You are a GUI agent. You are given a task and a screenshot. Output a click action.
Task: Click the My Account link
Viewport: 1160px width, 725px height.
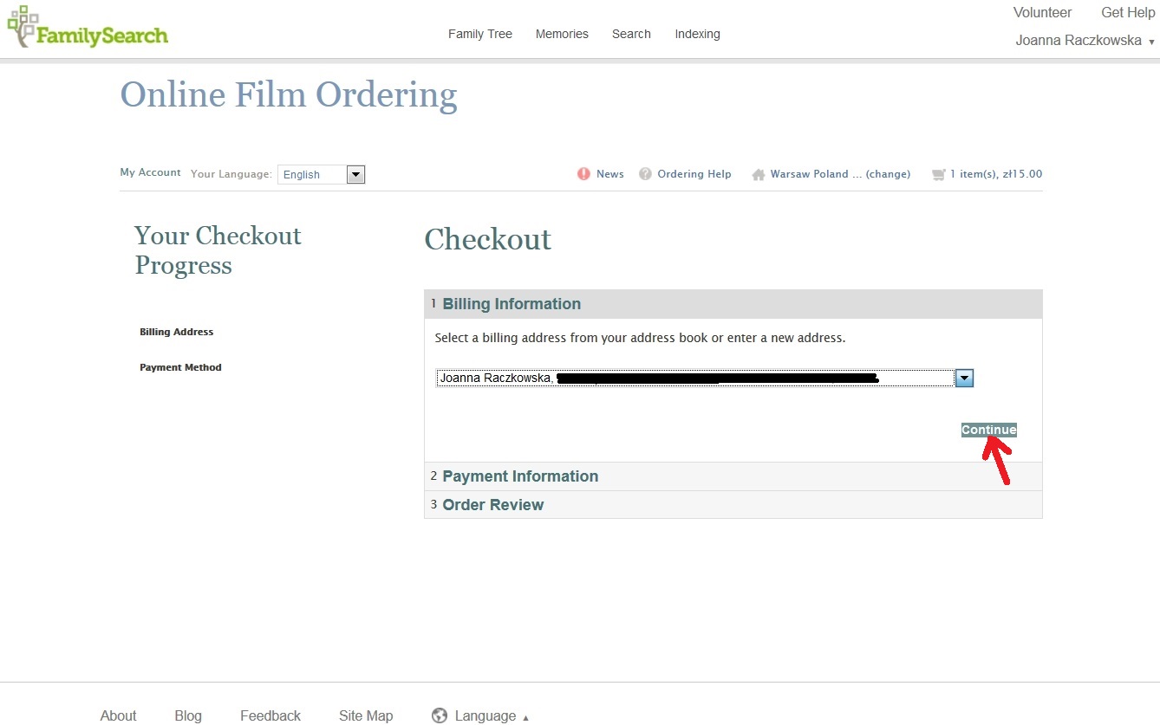tap(150, 172)
